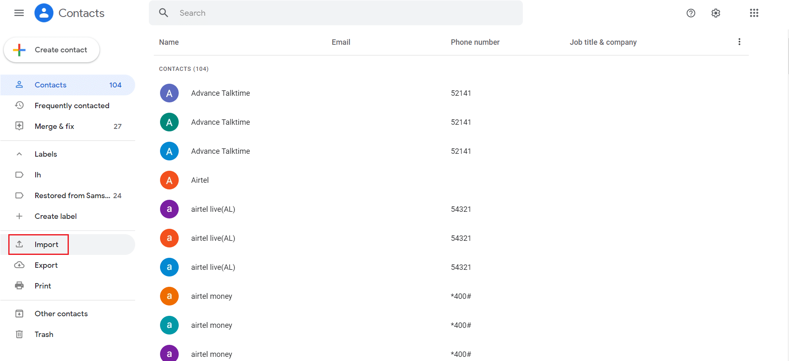Click the 104 count beside Contacts
Screen dimensions: 789x361
click(x=115, y=85)
